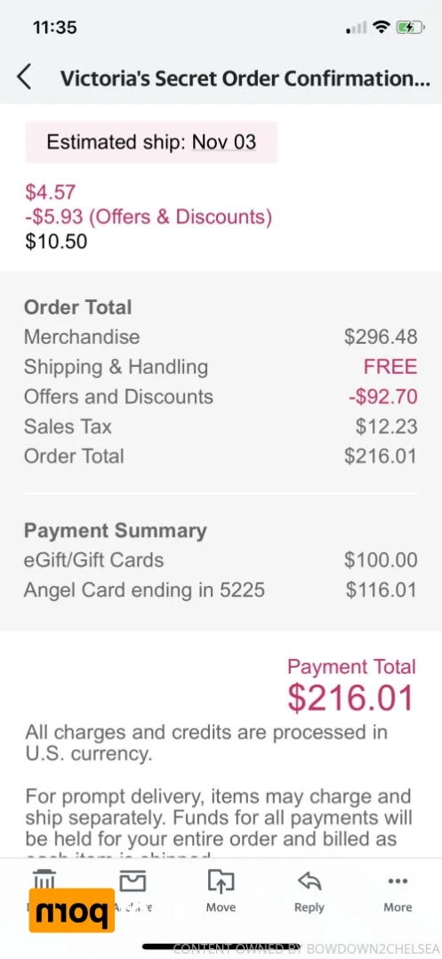Tap the Wi-Fi status icon
This screenshot has width=442, height=959.
(382, 27)
